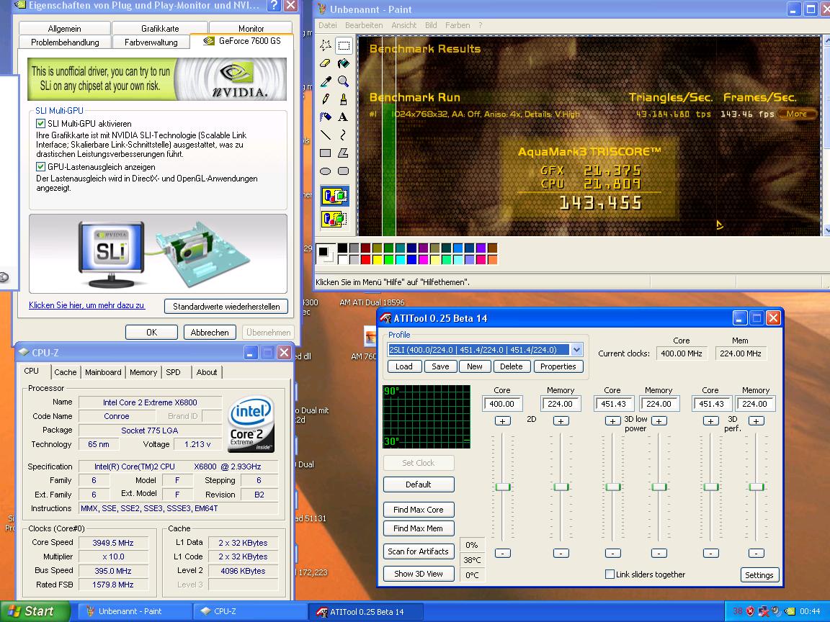Image resolution: width=830 pixels, height=622 pixels.
Task: Increase 3D perf Core clock plus button
Action: coord(710,421)
